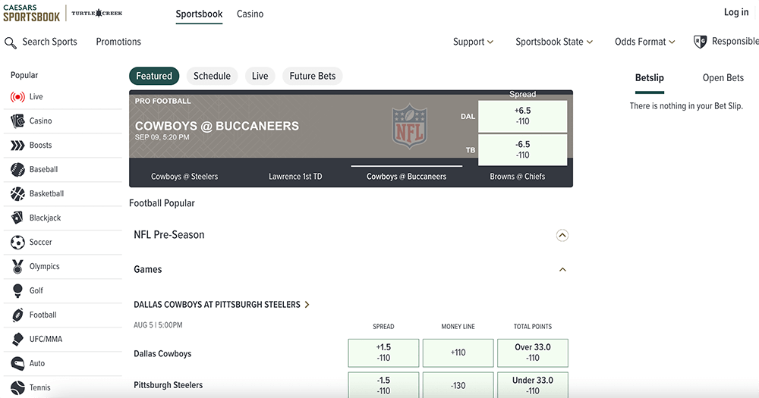This screenshot has height=398, width=759.
Task: Show Browns @ Chiefs banner slide
Action: 518,177
